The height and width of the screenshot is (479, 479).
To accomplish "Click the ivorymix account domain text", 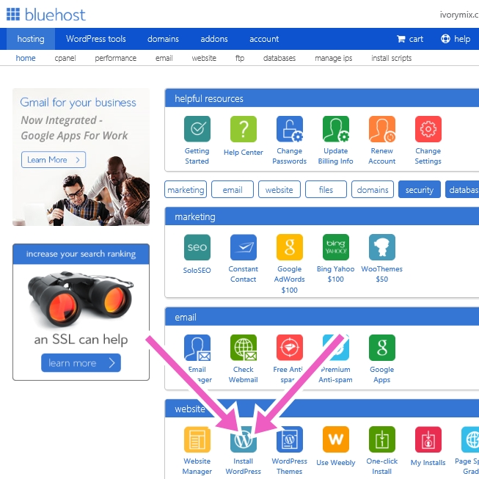I will tap(459, 15).
